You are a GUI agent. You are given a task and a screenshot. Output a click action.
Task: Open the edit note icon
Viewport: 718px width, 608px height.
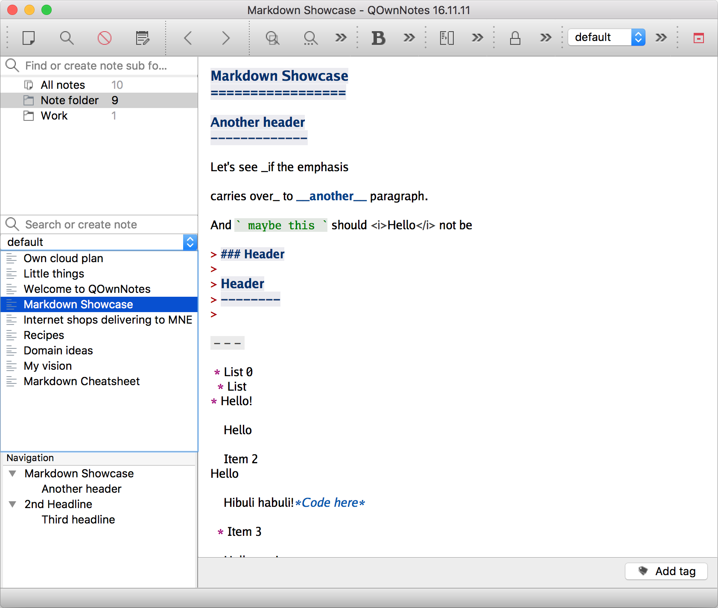(143, 38)
